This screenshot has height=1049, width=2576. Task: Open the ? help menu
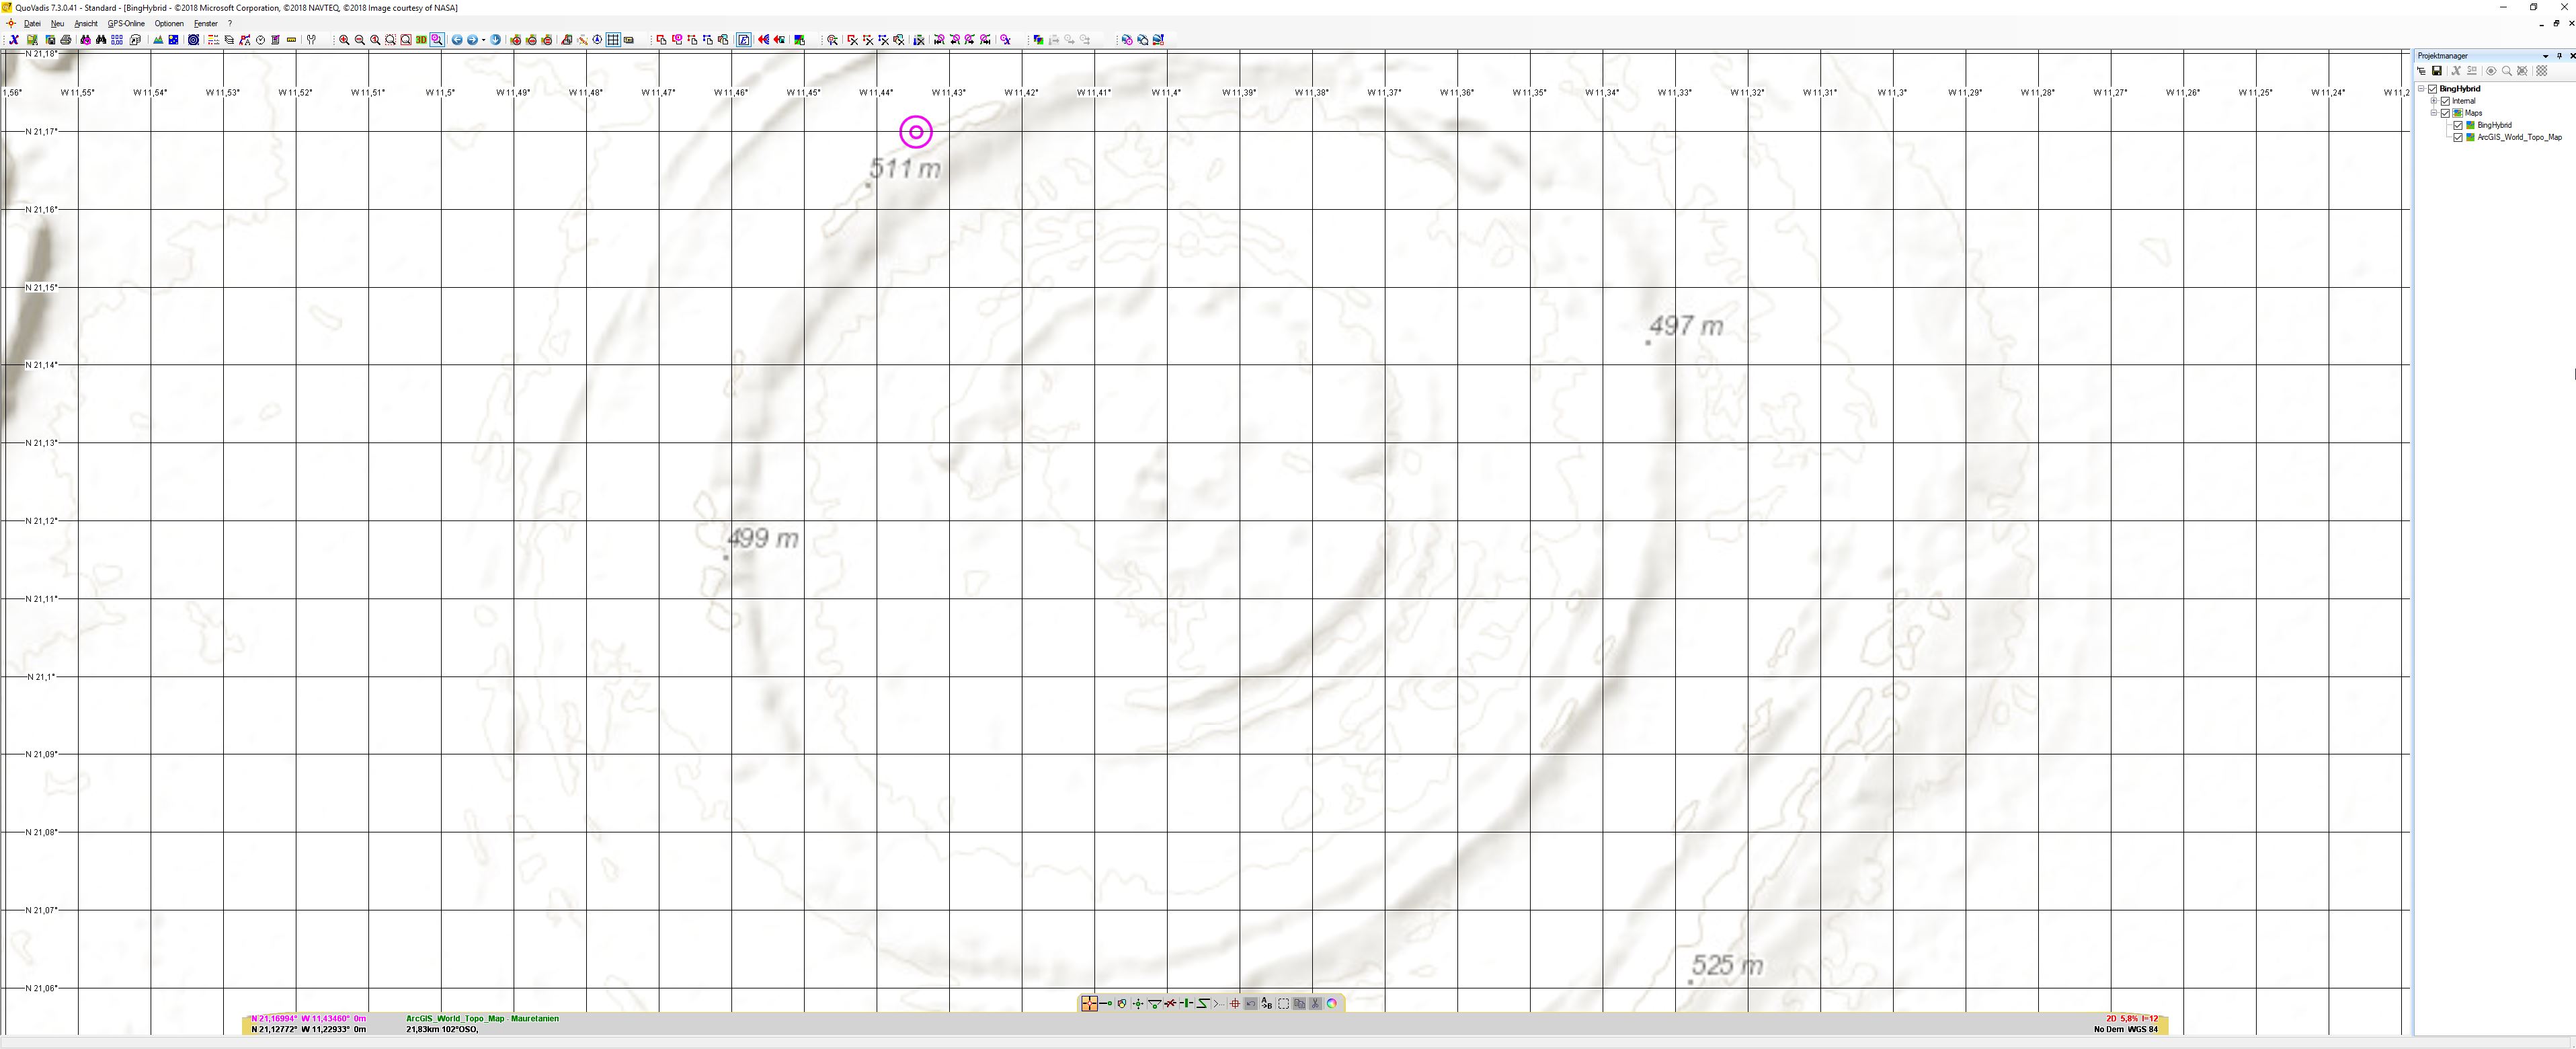click(x=230, y=23)
